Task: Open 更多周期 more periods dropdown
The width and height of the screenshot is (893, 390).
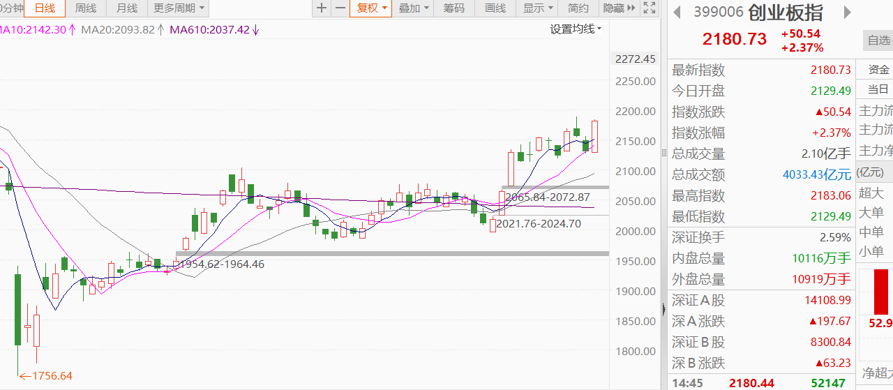Action: [179, 8]
